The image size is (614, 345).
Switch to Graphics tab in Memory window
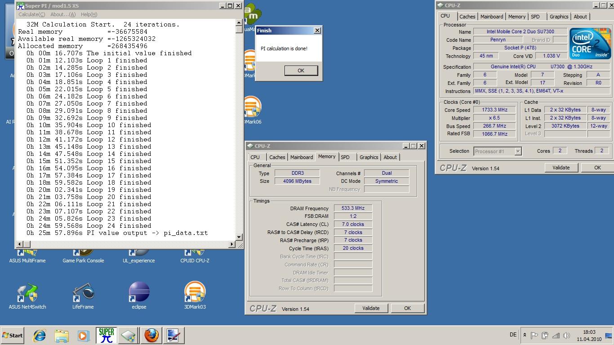[369, 157]
